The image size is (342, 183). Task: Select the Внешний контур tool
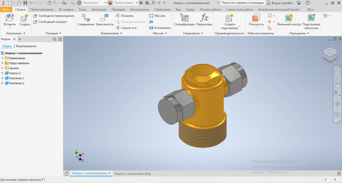(289, 19)
